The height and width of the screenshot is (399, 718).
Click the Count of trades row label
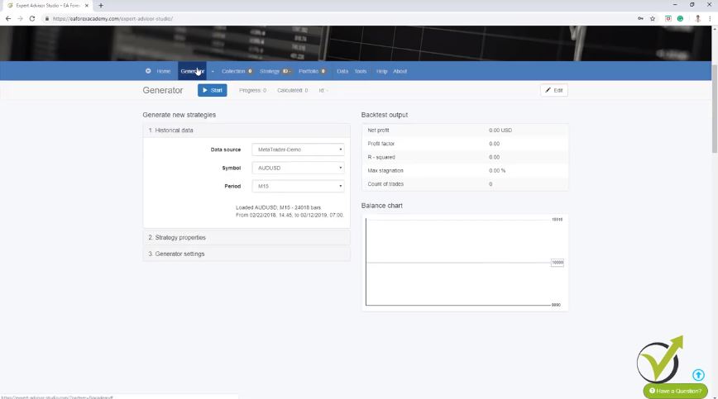tap(385, 183)
